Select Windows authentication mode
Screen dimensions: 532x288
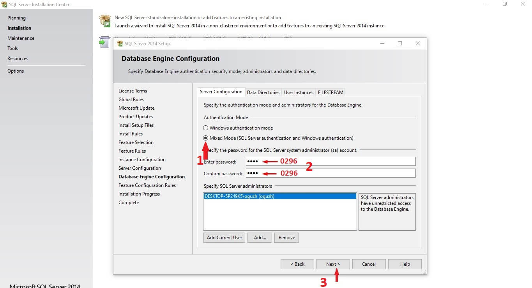click(206, 128)
